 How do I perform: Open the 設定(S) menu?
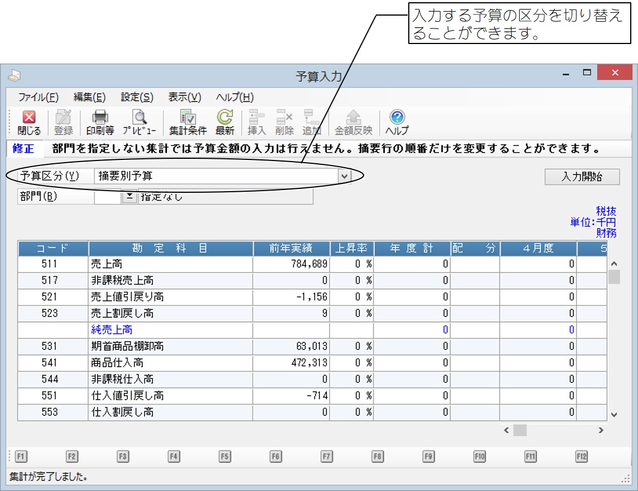point(137,97)
